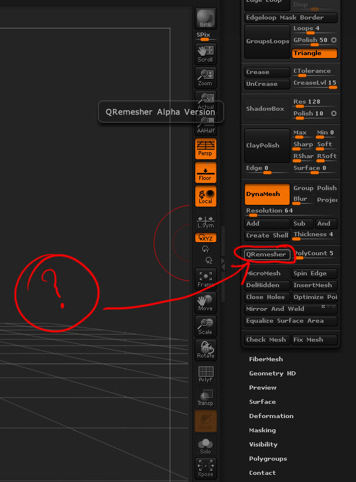Viewport: 356px width, 482px height.
Task: Select the Rotate view tool
Action: pos(206,350)
